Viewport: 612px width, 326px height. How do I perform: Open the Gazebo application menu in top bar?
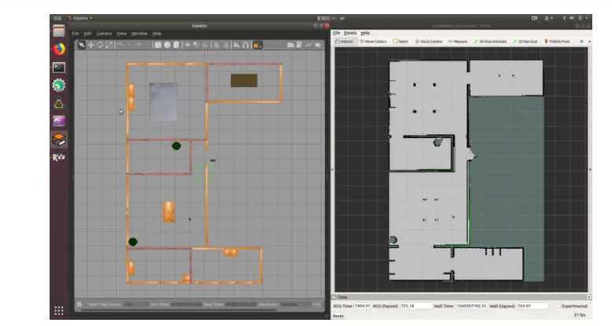[x=79, y=17]
